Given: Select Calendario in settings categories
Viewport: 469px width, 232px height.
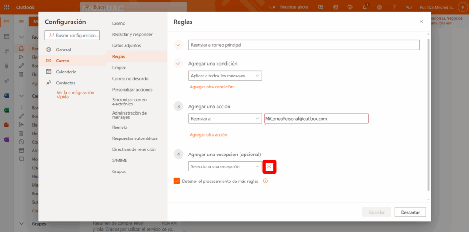Looking at the screenshot, I should (66, 72).
